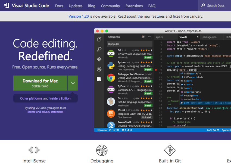231x163 pixels.
Task: Install the Python extension
Action: [x=148, y=70]
